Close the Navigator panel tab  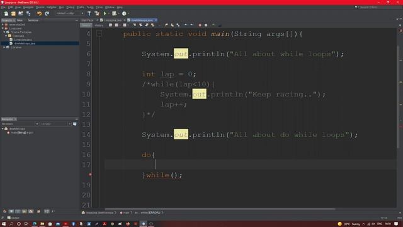pyautogui.click(x=15, y=119)
